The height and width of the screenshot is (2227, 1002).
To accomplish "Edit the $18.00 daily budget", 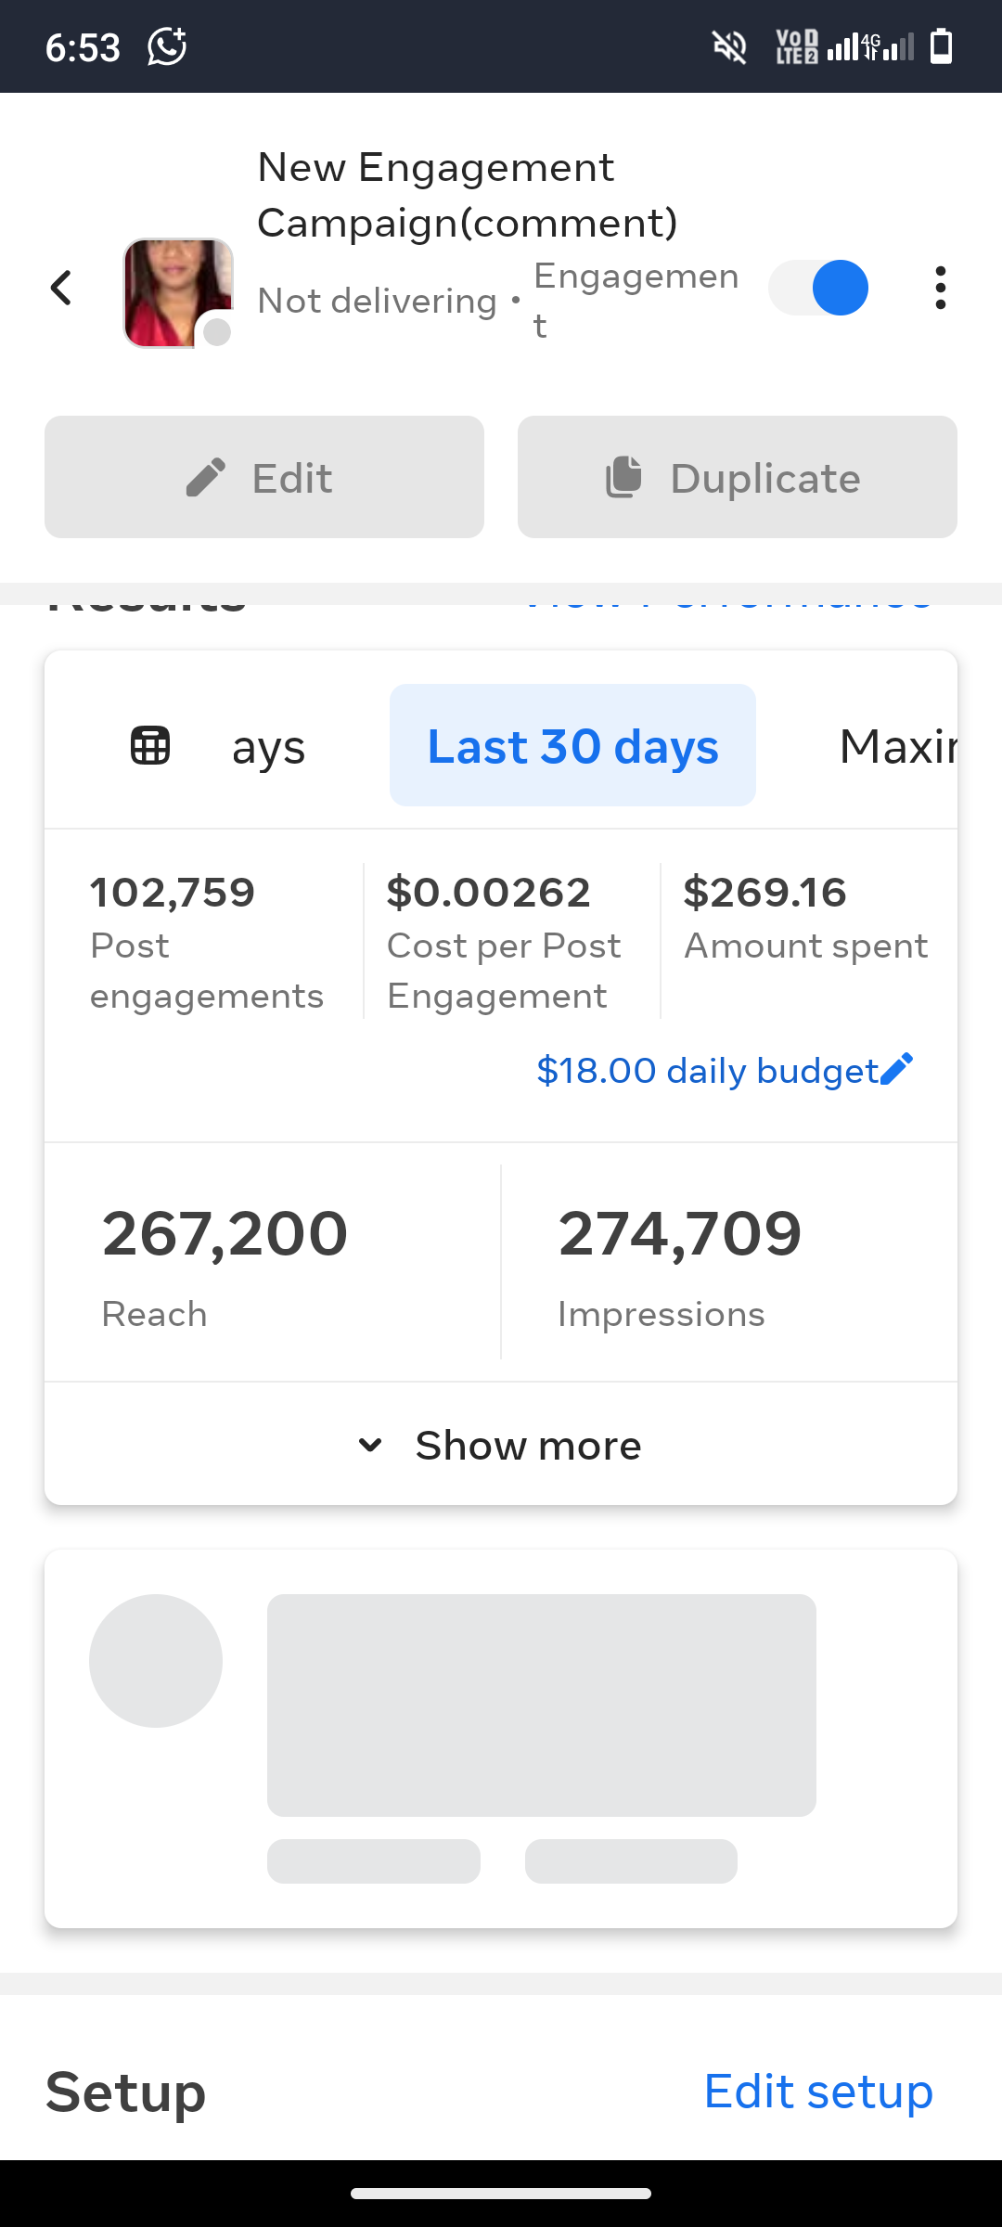I will click(707, 1070).
